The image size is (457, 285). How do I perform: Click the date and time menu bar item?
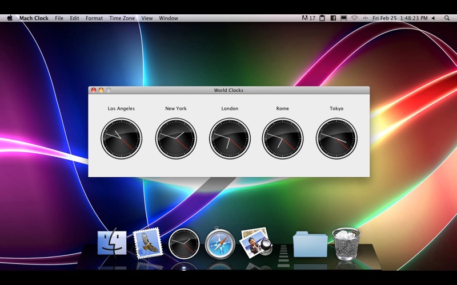tap(399, 18)
